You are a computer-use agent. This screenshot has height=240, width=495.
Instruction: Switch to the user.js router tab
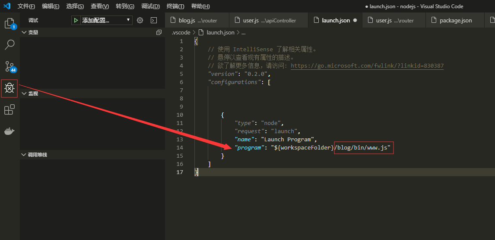click(x=394, y=20)
